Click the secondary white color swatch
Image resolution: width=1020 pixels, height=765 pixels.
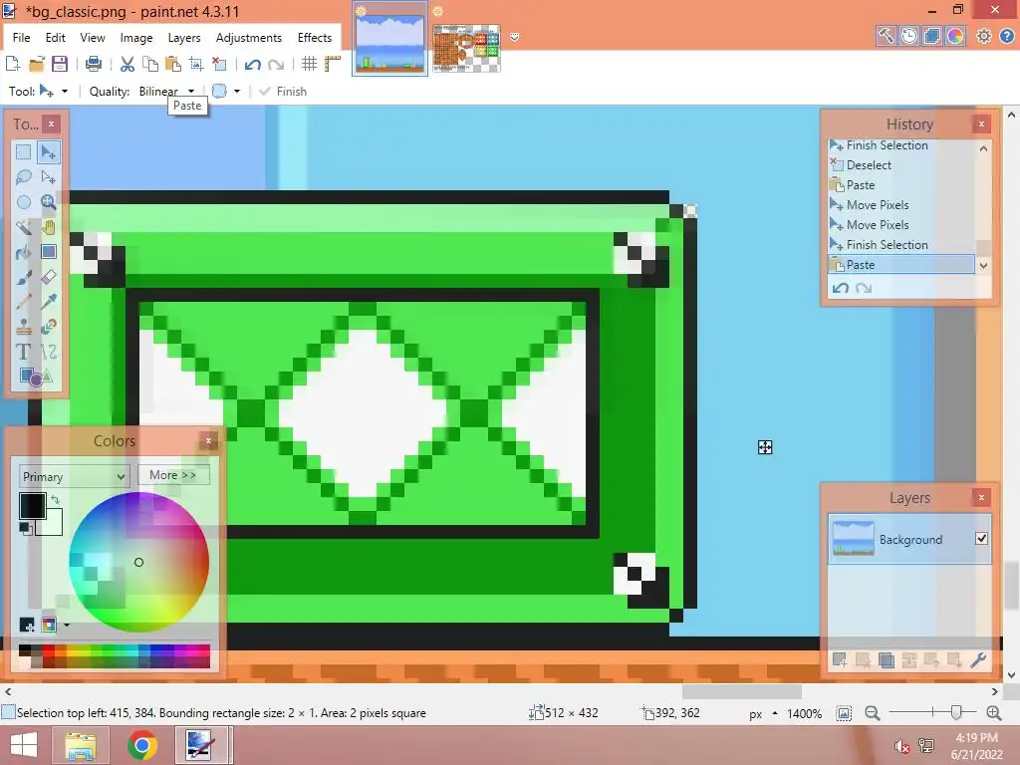pyautogui.click(x=54, y=526)
